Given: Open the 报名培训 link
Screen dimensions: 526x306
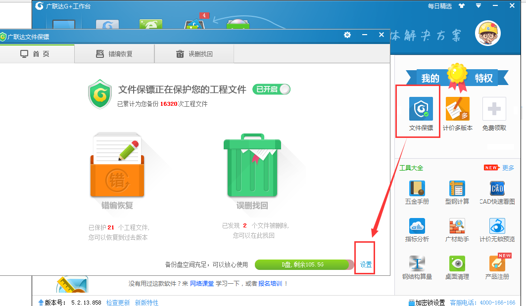Looking at the screenshot, I should coord(270,284).
